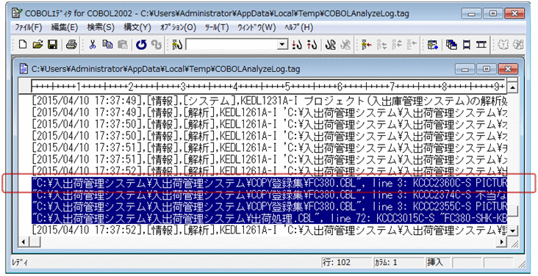Click the 挿入 mode status indicator
The width and height of the screenshot is (538, 276).
pos(437,263)
